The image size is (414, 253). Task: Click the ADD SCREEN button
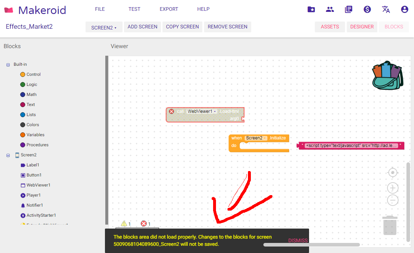click(x=142, y=27)
